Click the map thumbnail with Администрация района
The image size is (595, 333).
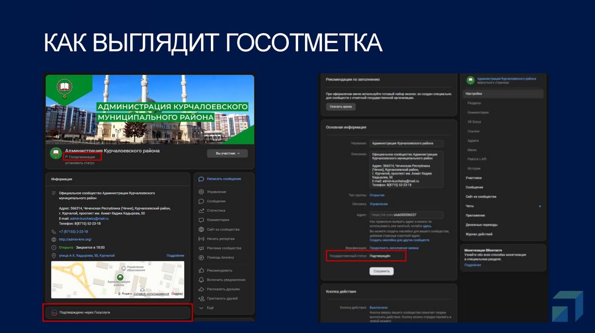coord(117,279)
